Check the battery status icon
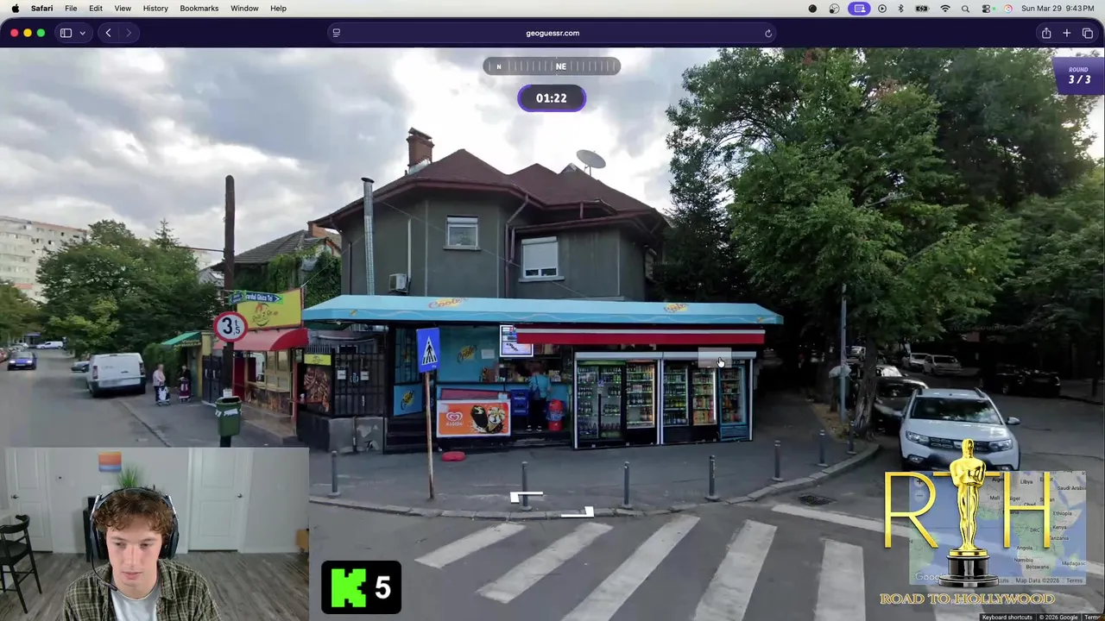This screenshot has height=621, width=1105. coord(922,9)
